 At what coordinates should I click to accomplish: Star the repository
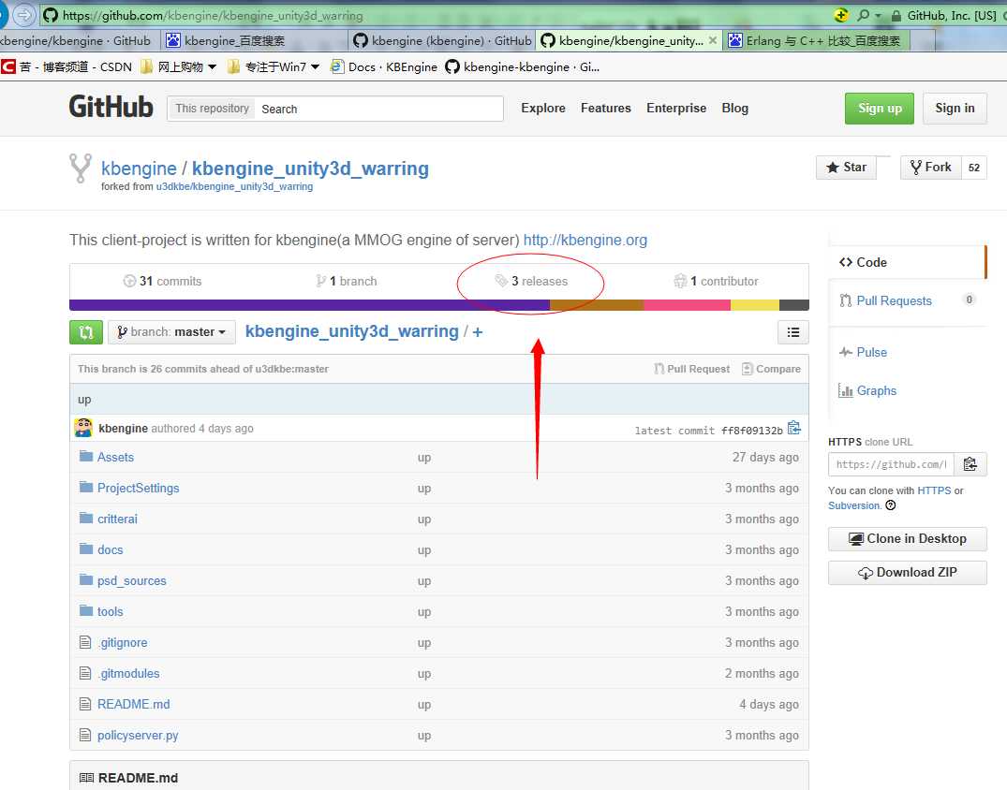point(847,168)
